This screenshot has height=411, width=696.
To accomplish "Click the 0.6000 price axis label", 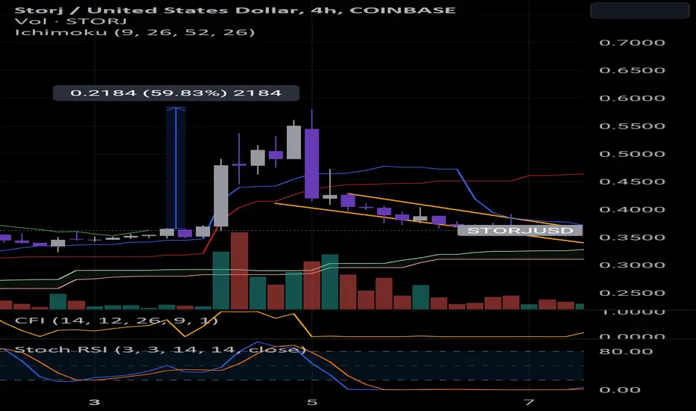I will (x=632, y=98).
